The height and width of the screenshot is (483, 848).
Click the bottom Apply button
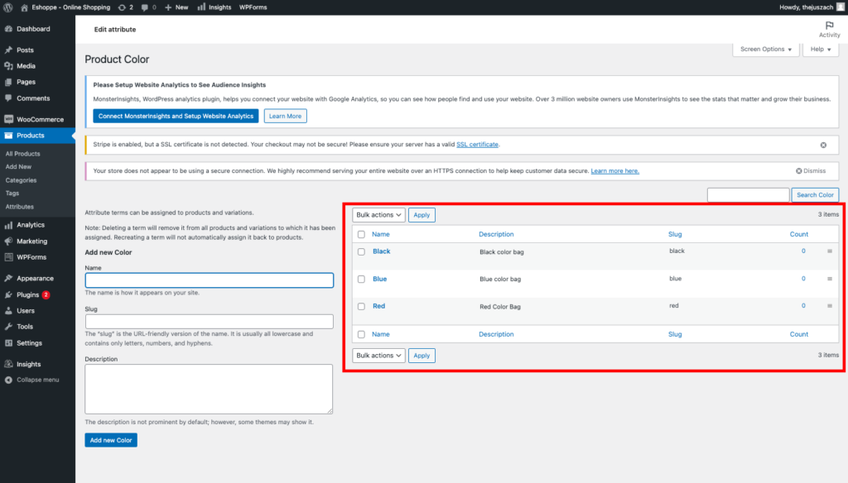422,356
